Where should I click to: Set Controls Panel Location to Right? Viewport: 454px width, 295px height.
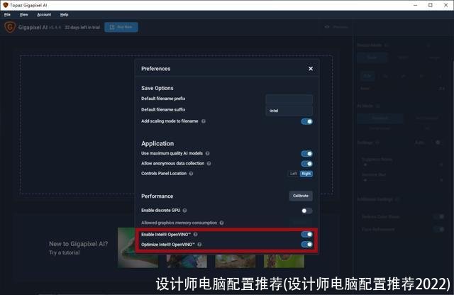tap(306, 174)
